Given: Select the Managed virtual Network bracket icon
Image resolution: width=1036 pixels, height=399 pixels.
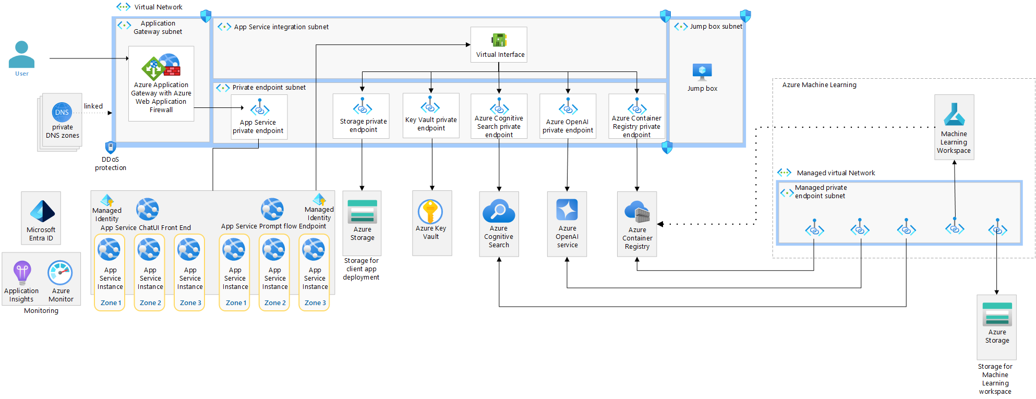Looking at the screenshot, I should (784, 172).
